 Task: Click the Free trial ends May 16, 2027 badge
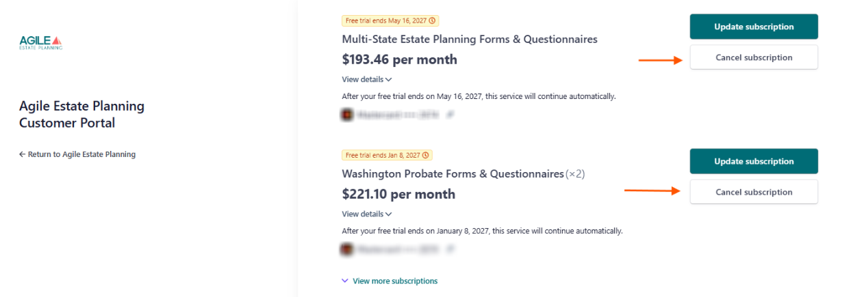(390, 20)
